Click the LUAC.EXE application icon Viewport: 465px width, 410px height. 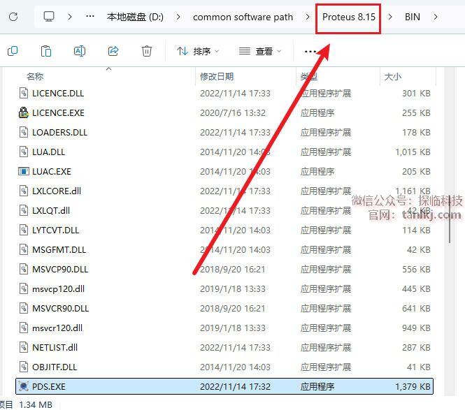click(24, 172)
